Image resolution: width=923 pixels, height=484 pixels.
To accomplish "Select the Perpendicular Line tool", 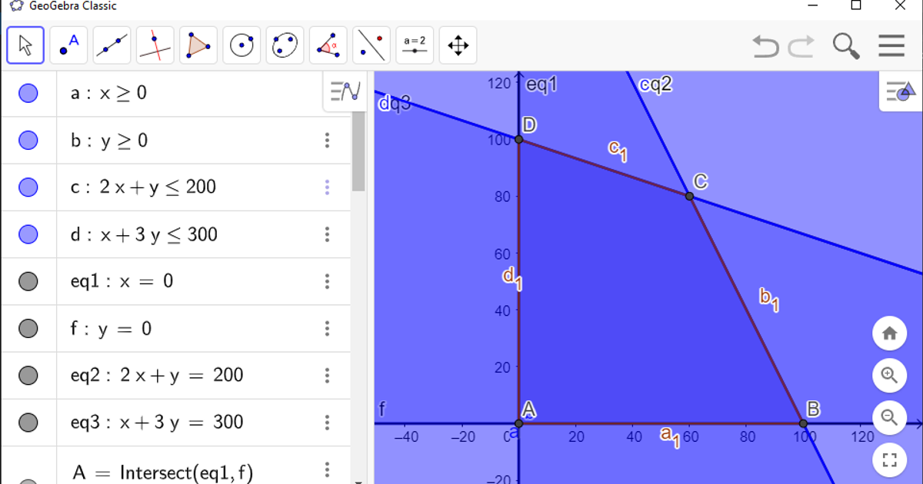I will tap(154, 45).
